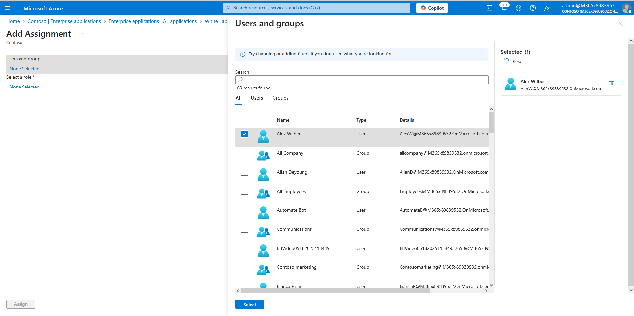Screen dimensions: 634x316
Task: Check the All Company group checkbox
Action: click(x=244, y=153)
